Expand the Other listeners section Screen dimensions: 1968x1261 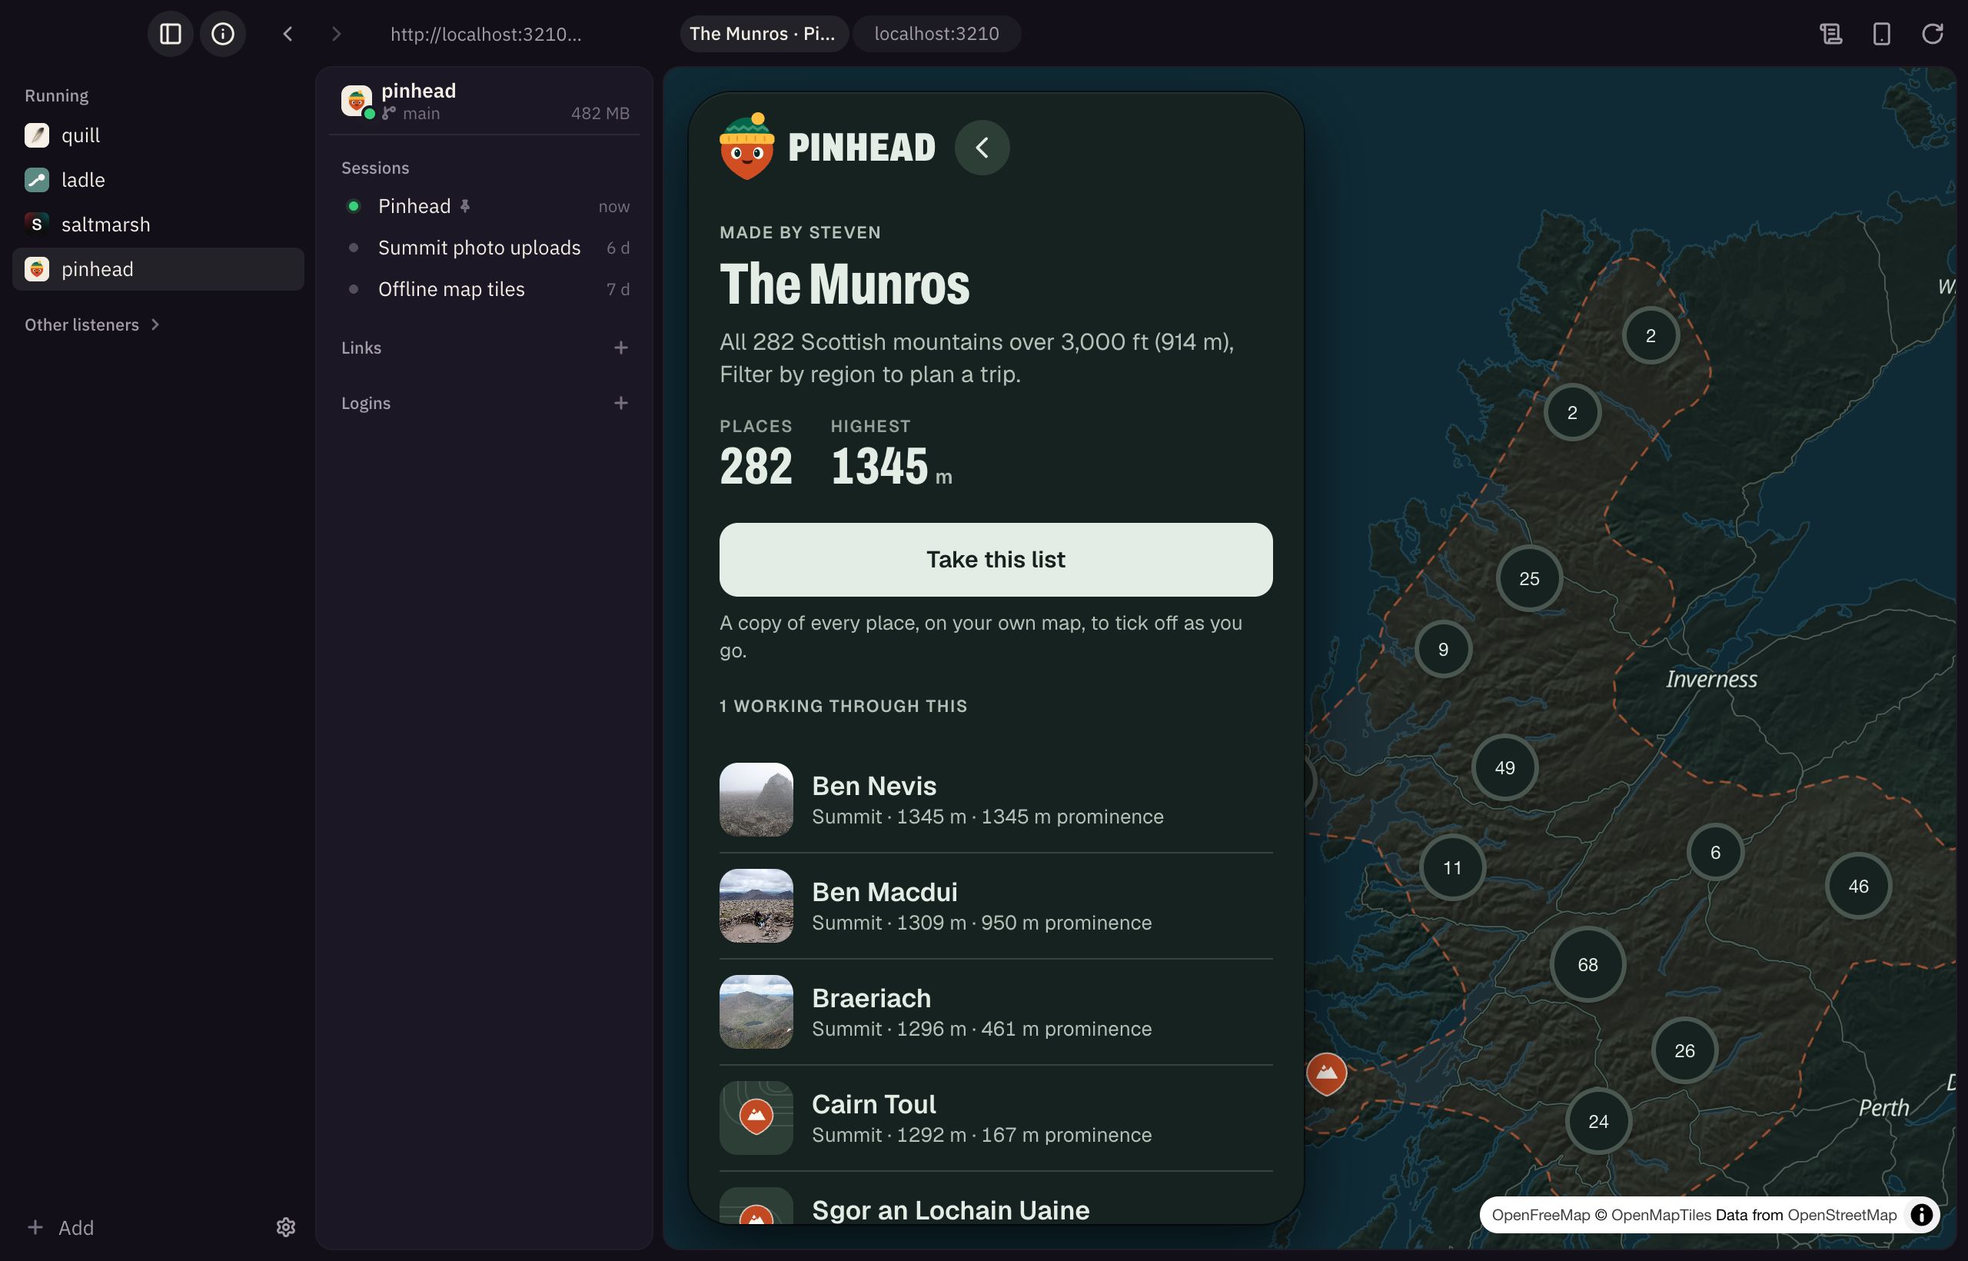pyautogui.click(x=91, y=325)
